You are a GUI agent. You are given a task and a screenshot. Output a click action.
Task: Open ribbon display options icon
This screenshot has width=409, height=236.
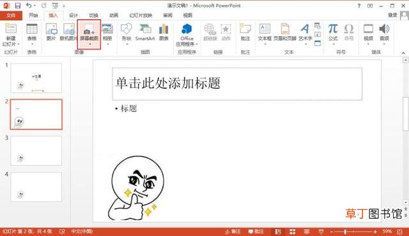370,6
